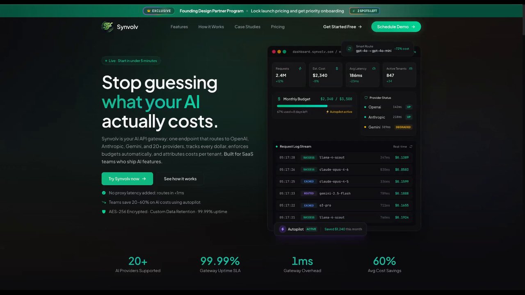Click the 67% used • 8 days left text
Viewport: 525px width, 295px height.
[x=292, y=112]
